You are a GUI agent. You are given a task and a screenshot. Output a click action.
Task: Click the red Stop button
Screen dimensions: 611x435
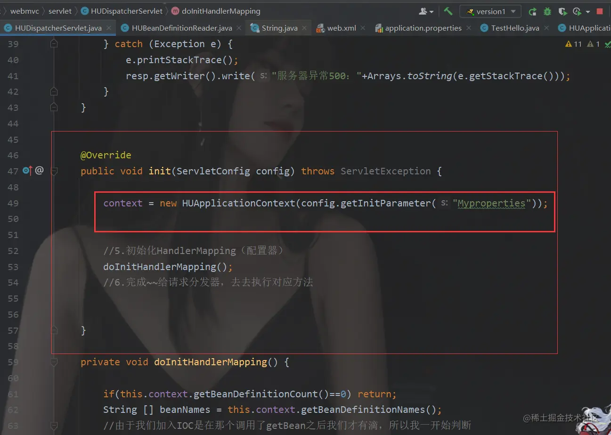coord(600,11)
